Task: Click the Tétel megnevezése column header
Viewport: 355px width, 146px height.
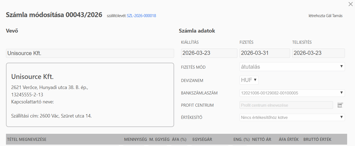Action: (x=27, y=139)
